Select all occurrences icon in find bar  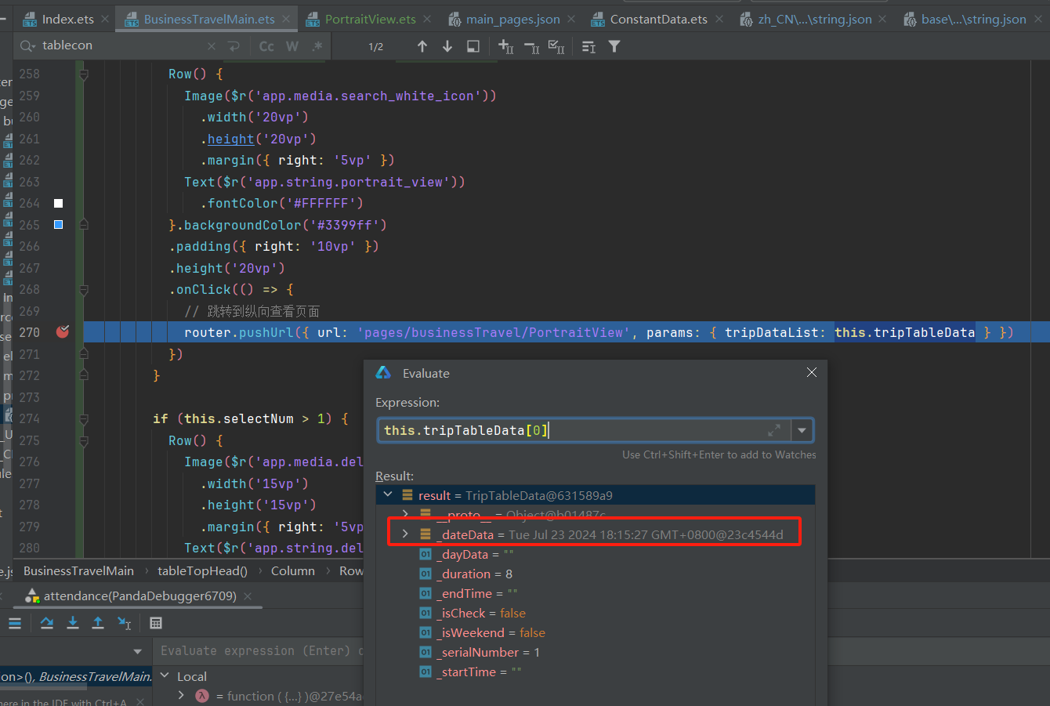click(x=556, y=47)
